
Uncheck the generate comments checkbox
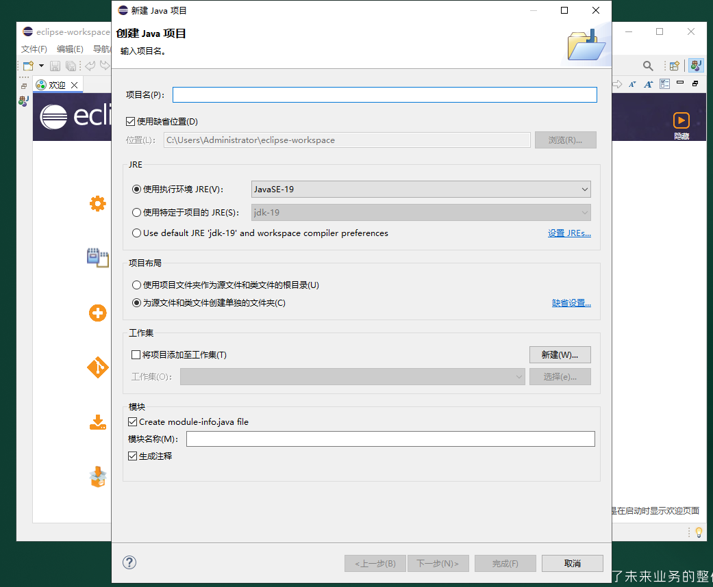pos(133,456)
